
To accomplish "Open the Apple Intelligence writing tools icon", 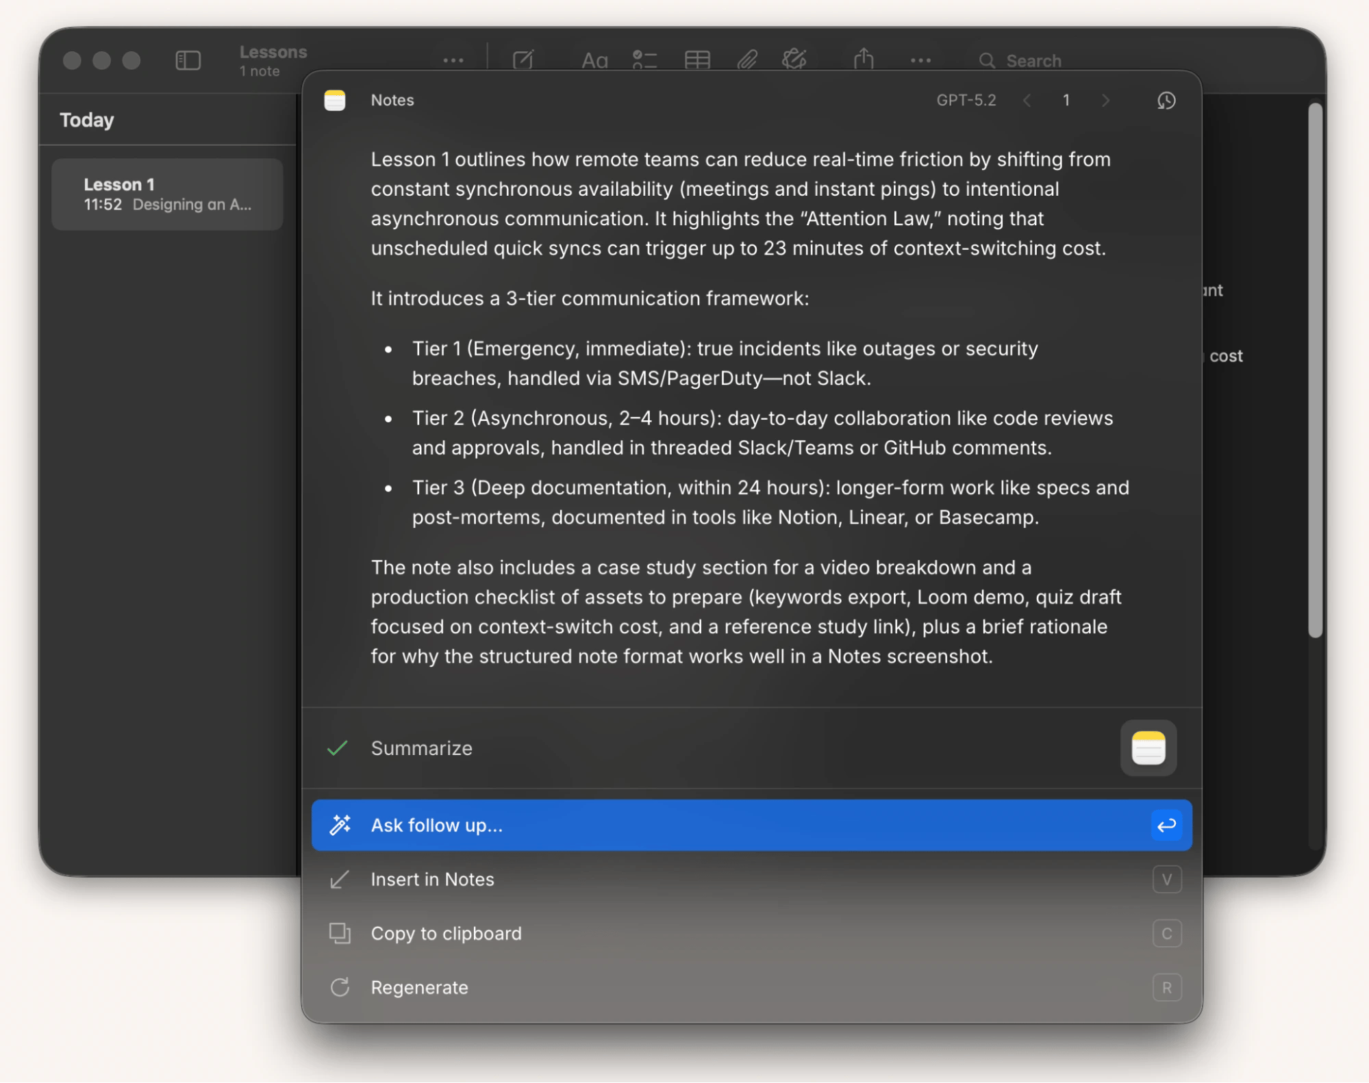I will tap(794, 60).
